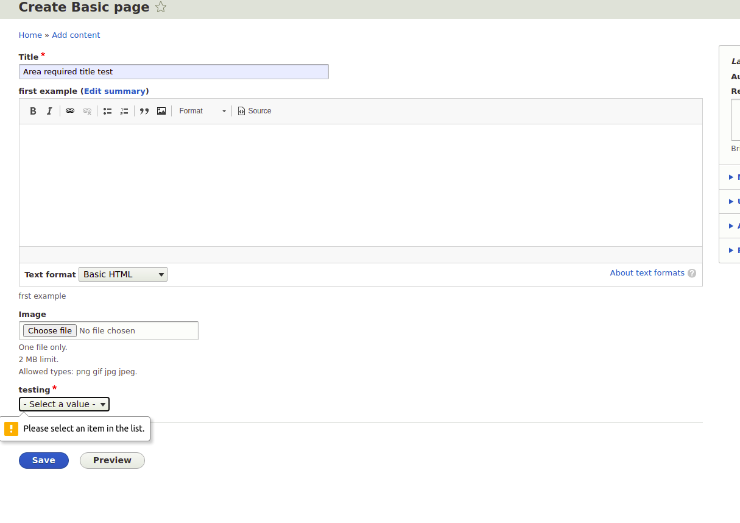
Task: Click Choose file for the Image field
Action: coord(49,330)
